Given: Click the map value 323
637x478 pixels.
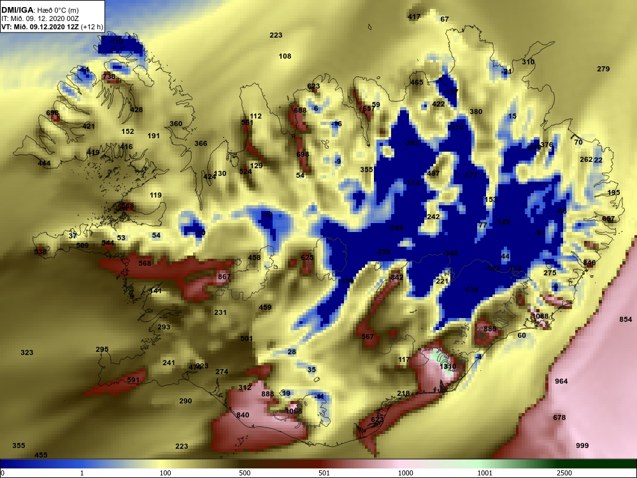Looking at the screenshot, I should click(27, 352).
